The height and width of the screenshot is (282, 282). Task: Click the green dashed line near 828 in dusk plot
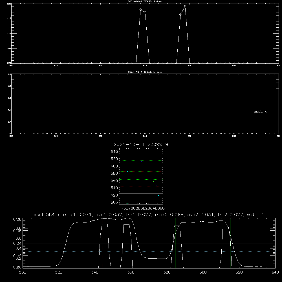(90, 104)
